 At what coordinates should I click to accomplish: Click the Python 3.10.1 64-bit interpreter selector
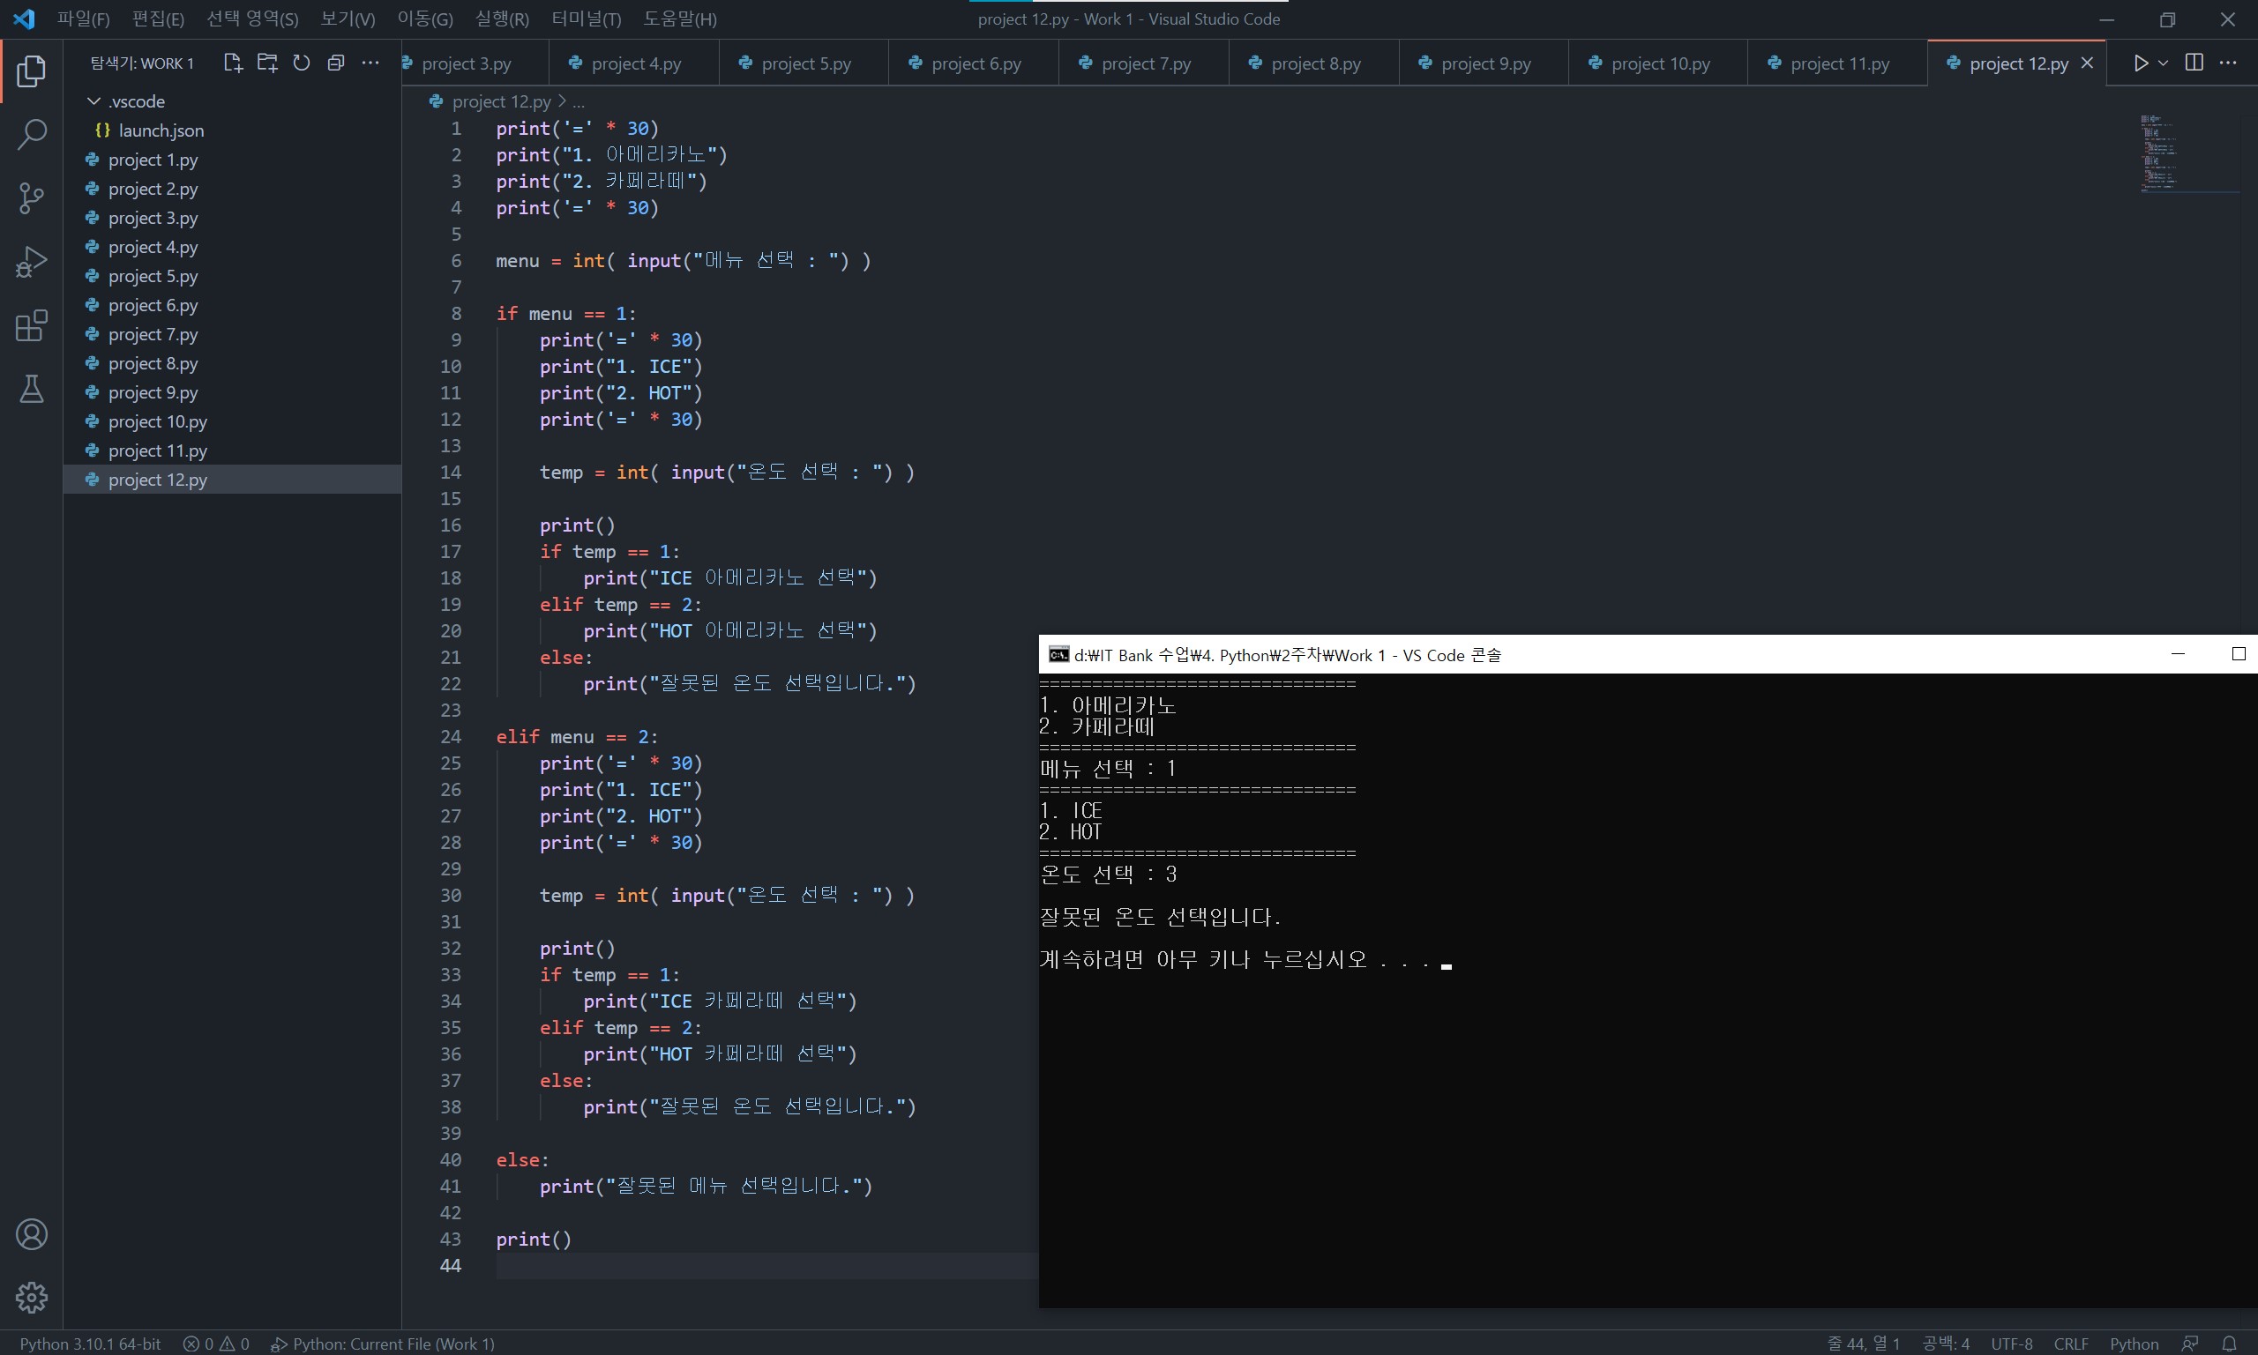[x=91, y=1344]
